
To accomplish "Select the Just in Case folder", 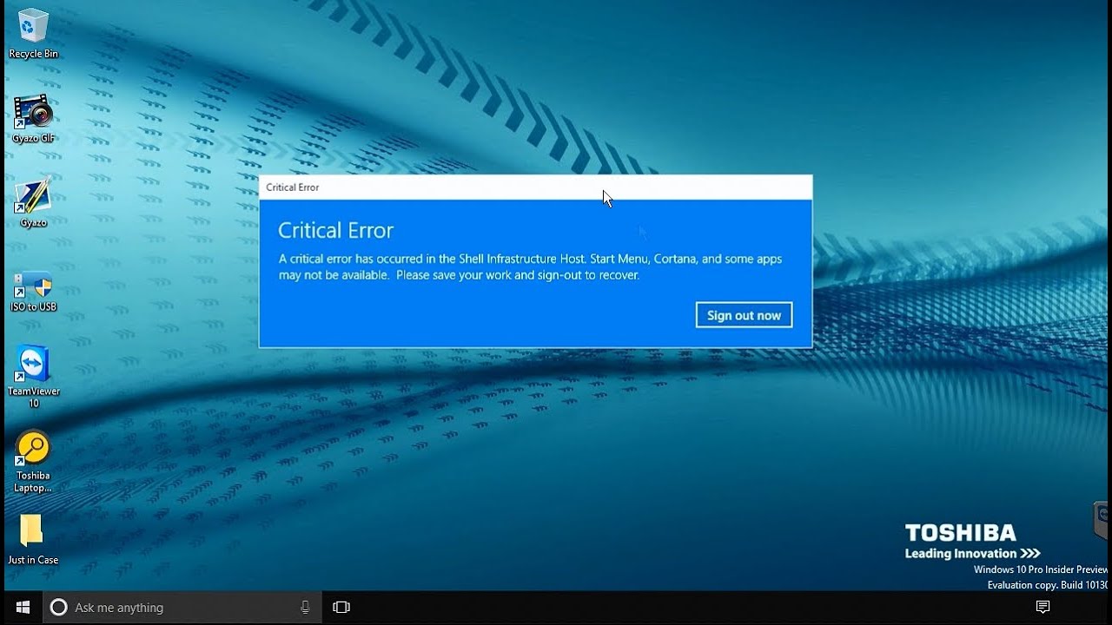I will point(33,540).
